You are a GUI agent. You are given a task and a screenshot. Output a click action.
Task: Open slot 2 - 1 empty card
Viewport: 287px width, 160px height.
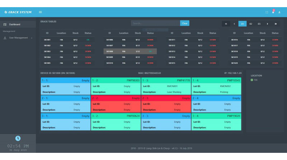pyautogui.click(x=66, y=104)
